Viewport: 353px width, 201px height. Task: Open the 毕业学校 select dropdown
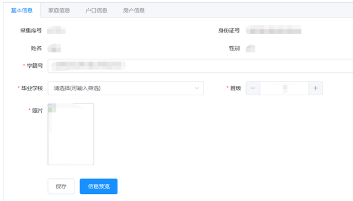coord(125,88)
